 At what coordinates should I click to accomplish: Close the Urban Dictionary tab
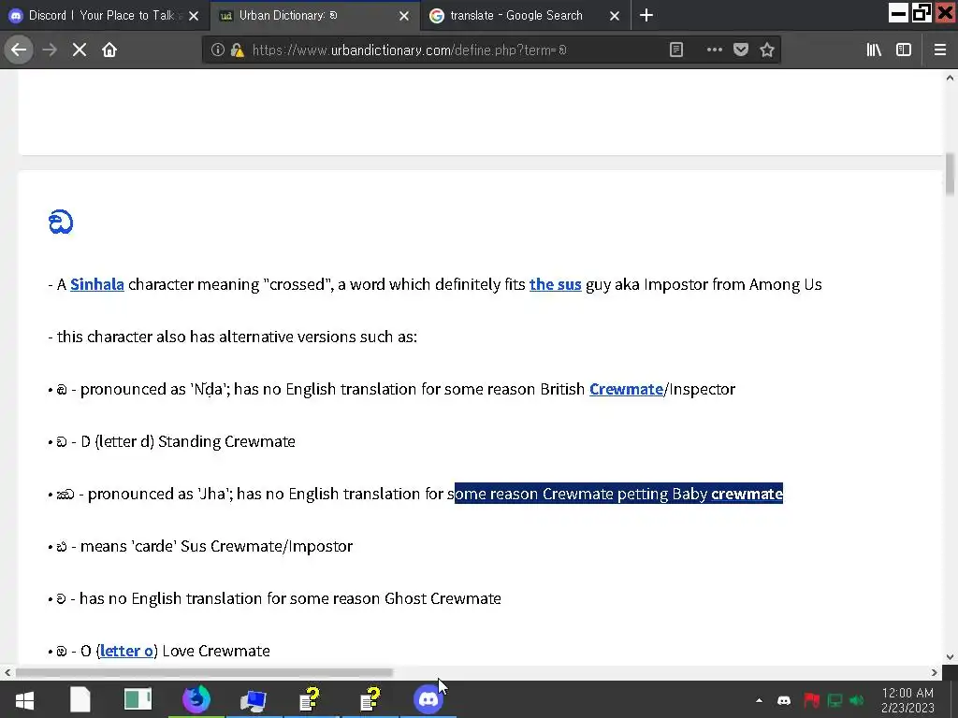point(404,16)
